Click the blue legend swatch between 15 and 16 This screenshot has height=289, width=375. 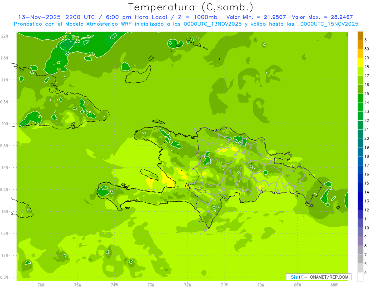pos(360,179)
